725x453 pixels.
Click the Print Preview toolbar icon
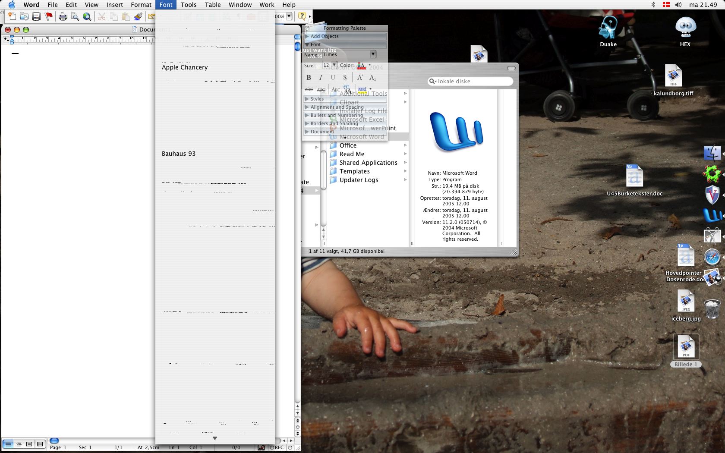coord(75,16)
